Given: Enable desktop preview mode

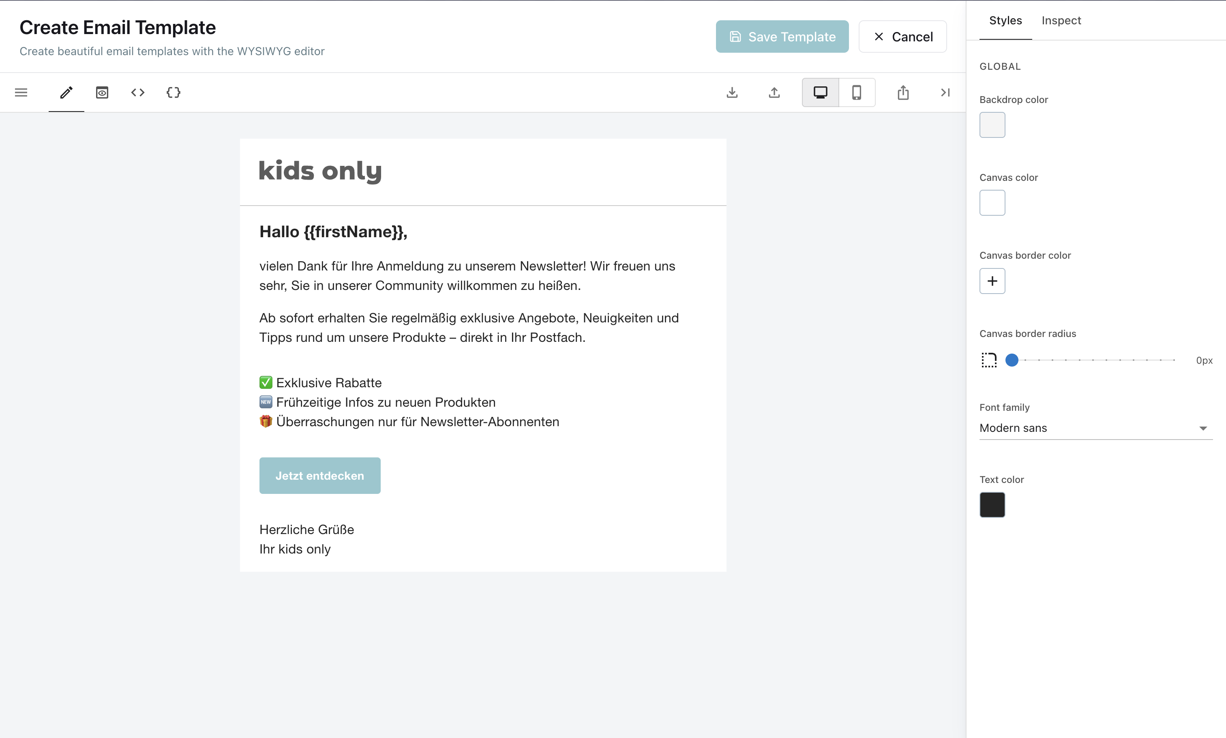Looking at the screenshot, I should [x=820, y=92].
